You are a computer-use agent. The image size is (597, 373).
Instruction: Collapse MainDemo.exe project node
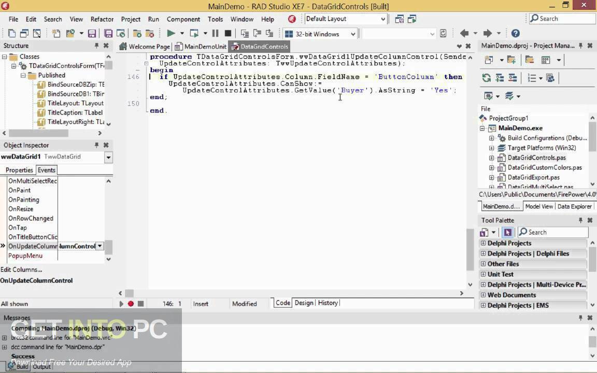click(482, 128)
